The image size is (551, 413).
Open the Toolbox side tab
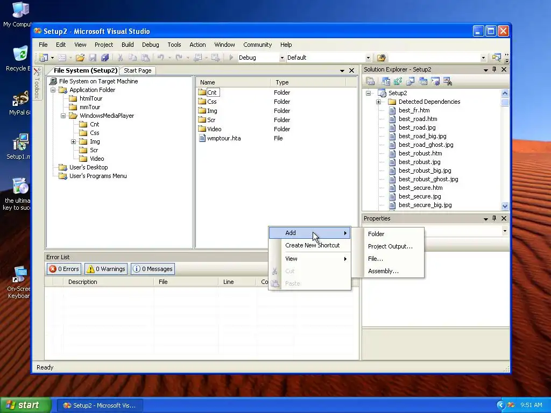click(37, 83)
